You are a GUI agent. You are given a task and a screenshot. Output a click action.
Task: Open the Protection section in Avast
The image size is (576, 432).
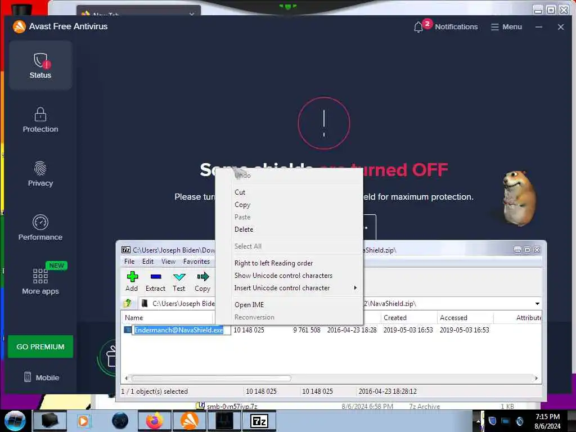40,120
